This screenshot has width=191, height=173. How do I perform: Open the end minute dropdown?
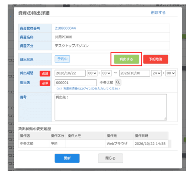pos(171,73)
